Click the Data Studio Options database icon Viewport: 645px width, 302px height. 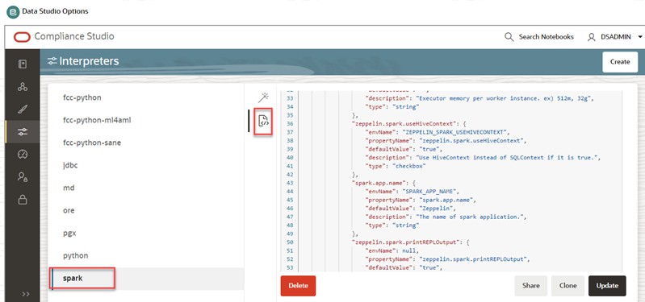coord(13,12)
